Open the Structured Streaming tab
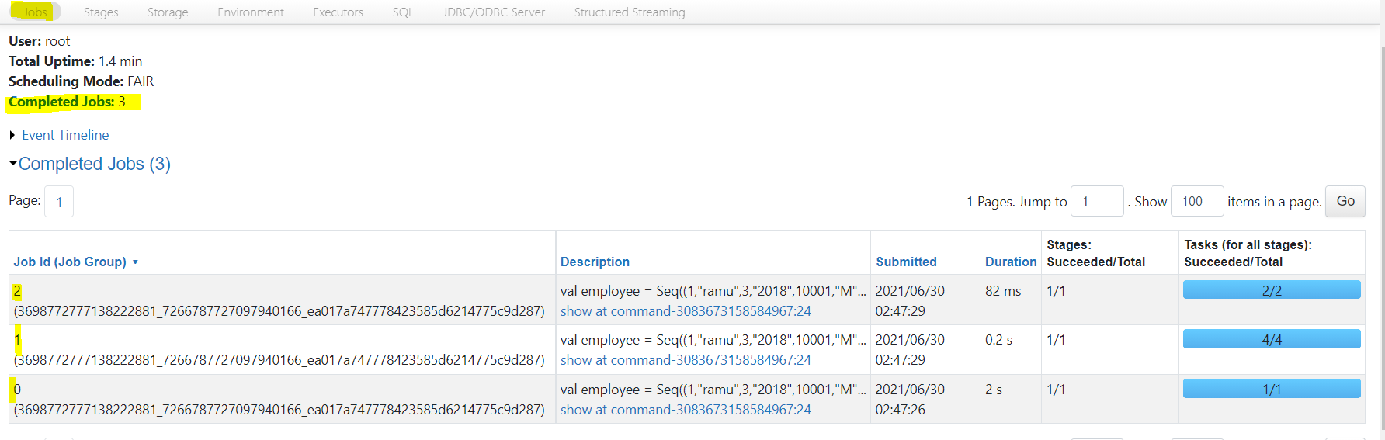 click(629, 12)
